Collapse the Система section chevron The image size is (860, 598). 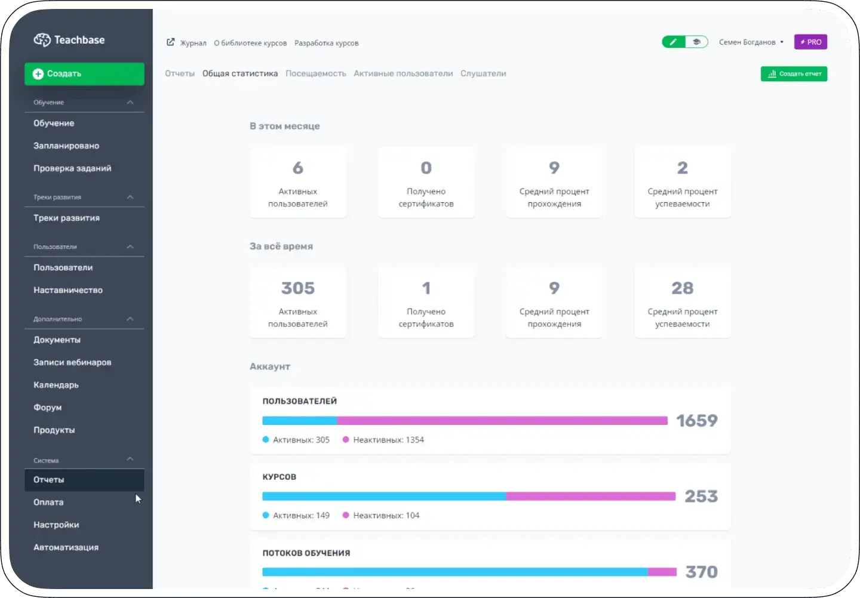[130, 459]
